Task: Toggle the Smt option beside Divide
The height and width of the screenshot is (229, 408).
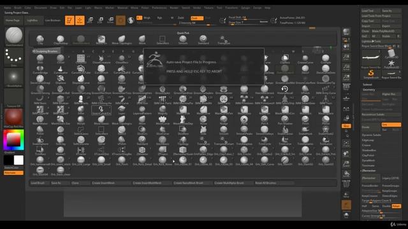Action: coord(391,125)
